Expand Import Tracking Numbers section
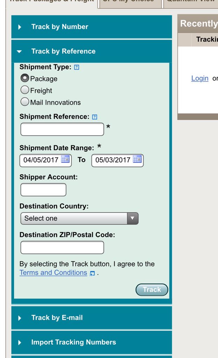 pyautogui.click(x=92, y=342)
